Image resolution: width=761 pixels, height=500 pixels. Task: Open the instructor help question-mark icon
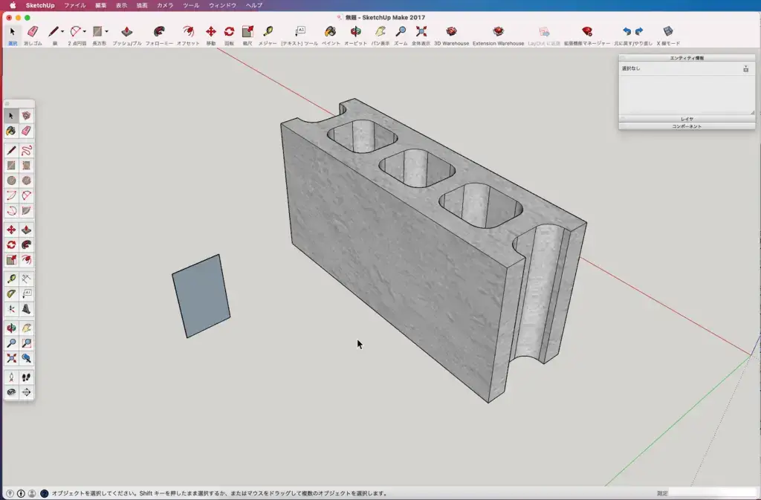[44, 493]
